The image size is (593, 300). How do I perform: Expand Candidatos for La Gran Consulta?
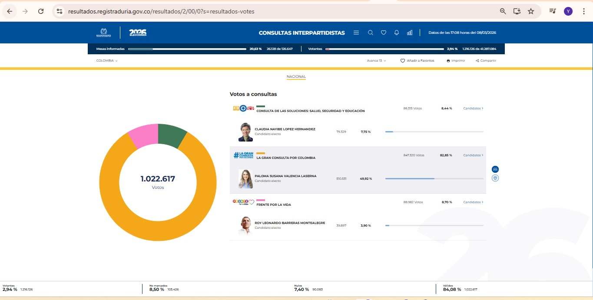coord(474,155)
